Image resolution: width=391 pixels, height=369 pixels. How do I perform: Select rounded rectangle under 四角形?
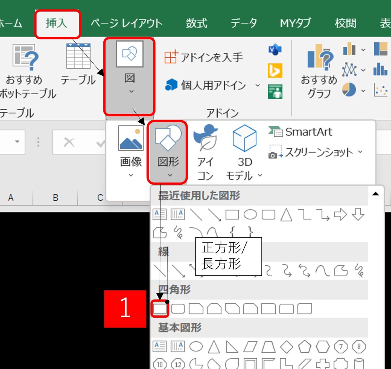pyautogui.click(x=178, y=308)
